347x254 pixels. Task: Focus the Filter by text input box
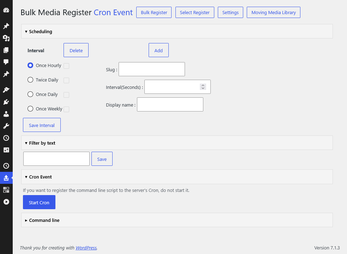coord(56,159)
